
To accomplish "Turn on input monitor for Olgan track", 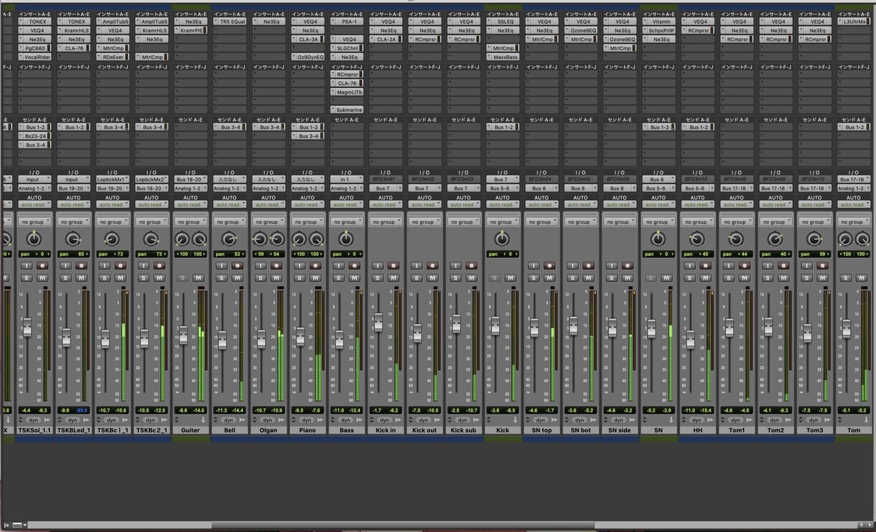I will point(261,265).
